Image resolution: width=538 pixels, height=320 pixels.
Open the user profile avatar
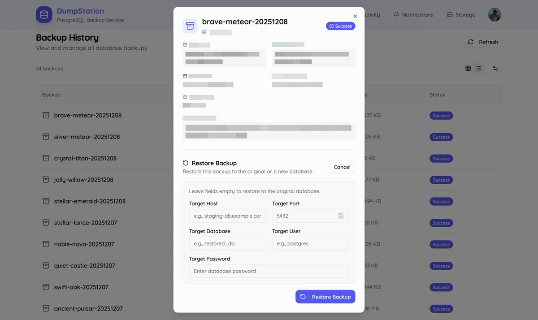point(494,14)
